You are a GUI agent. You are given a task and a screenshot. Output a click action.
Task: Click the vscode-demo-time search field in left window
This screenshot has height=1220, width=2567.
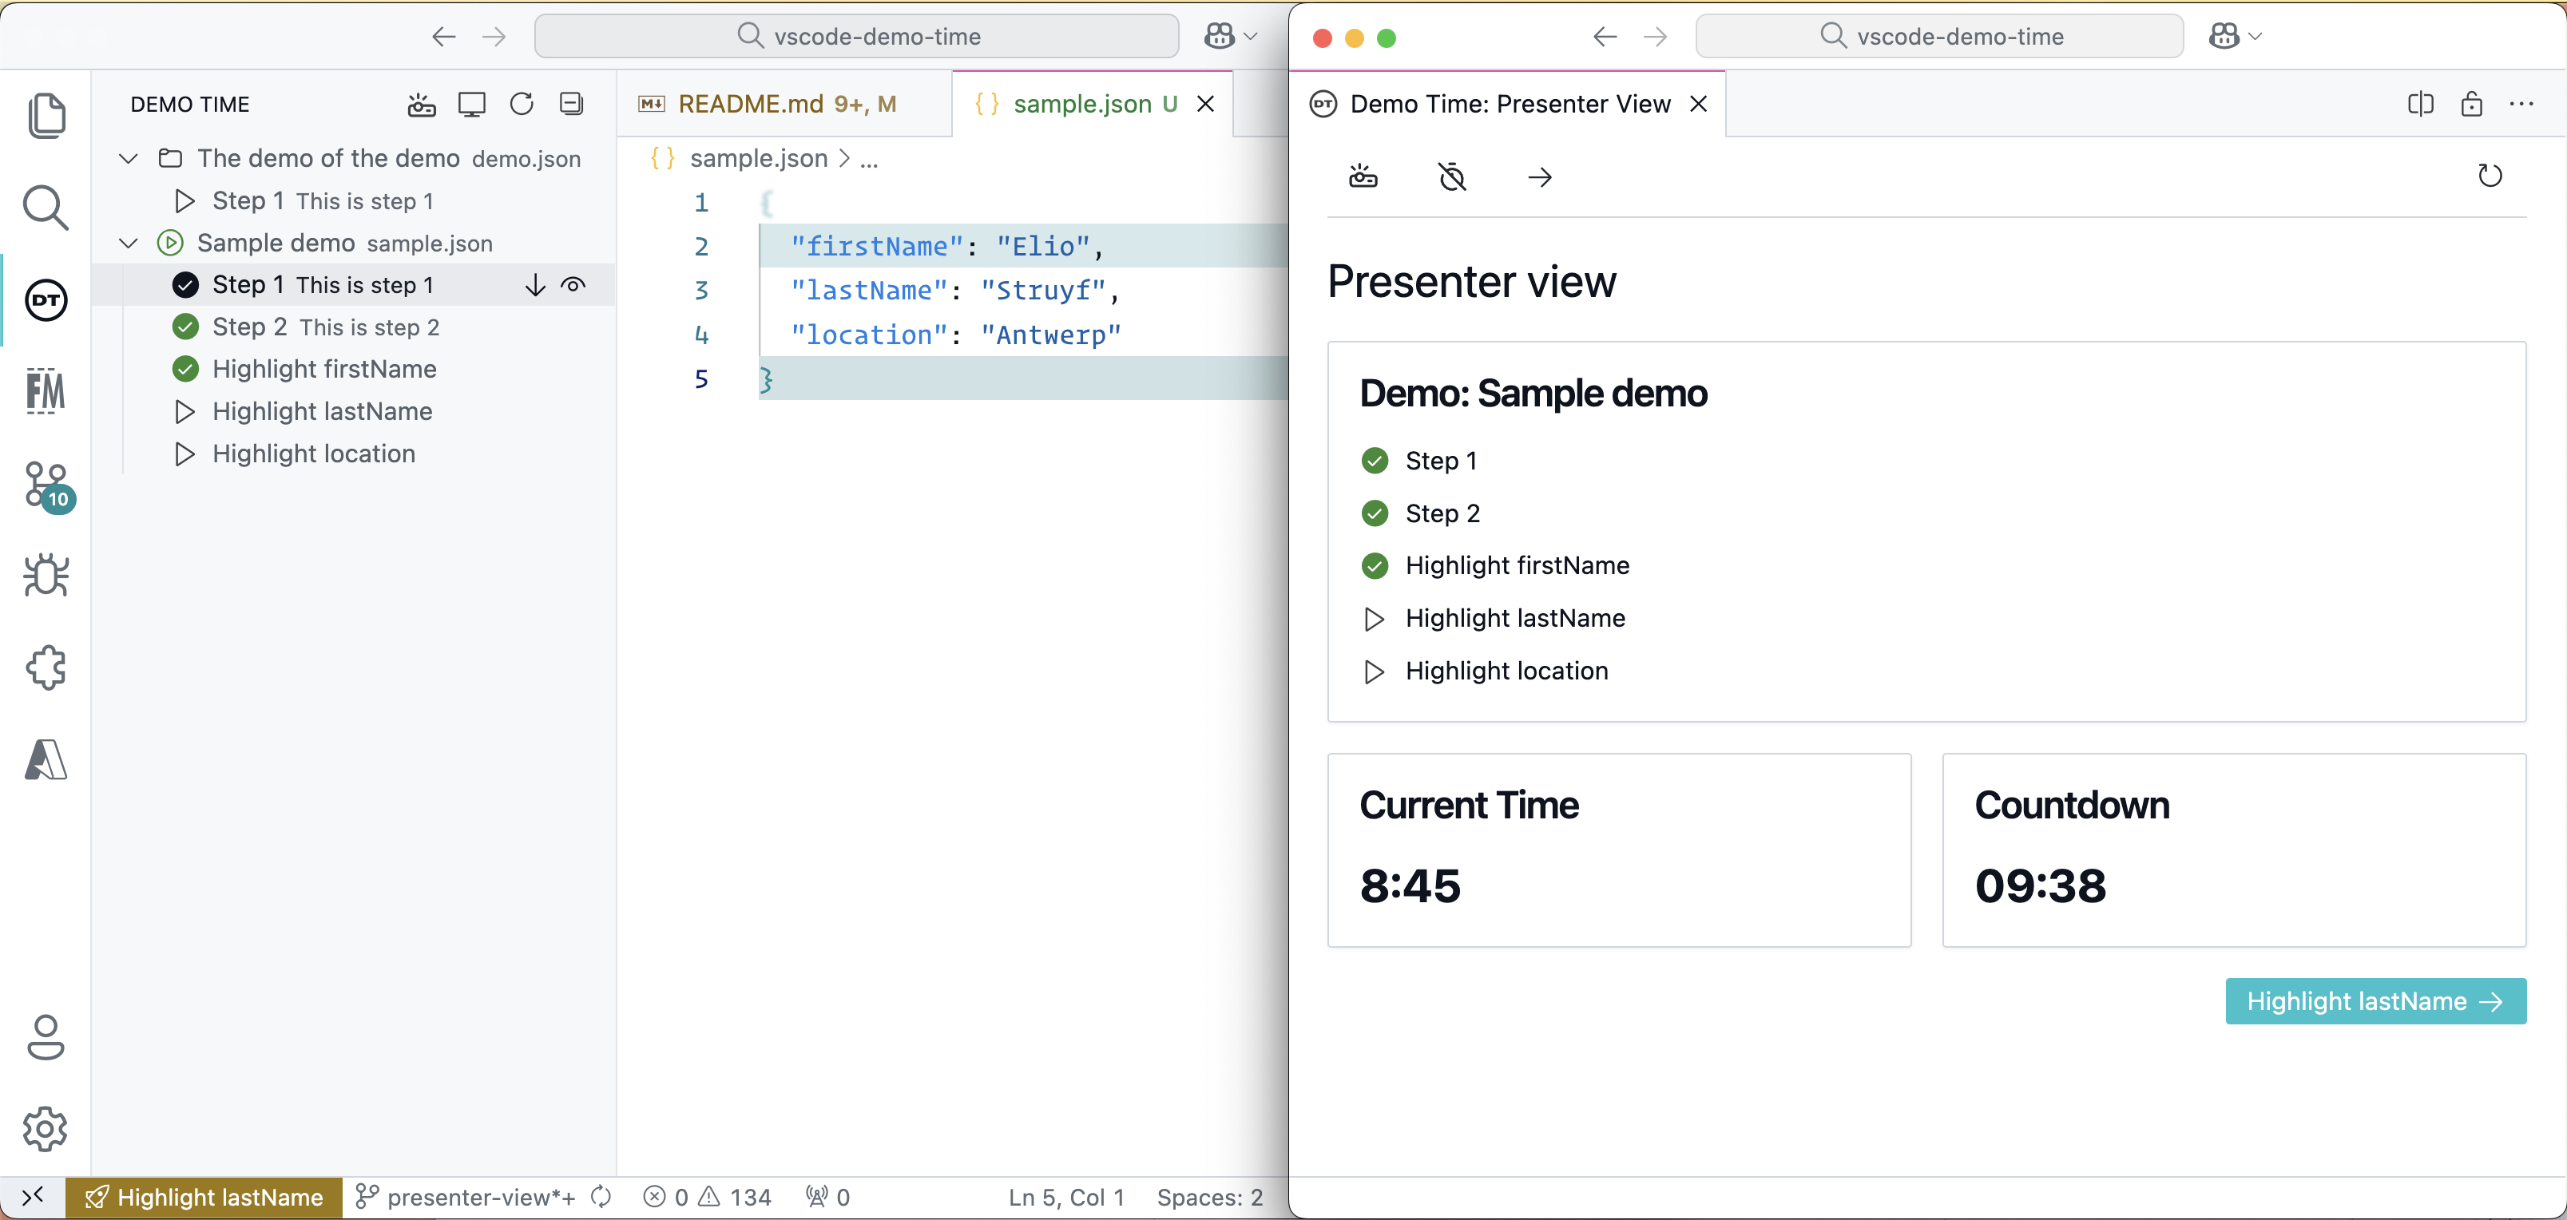click(x=857, y=37)
